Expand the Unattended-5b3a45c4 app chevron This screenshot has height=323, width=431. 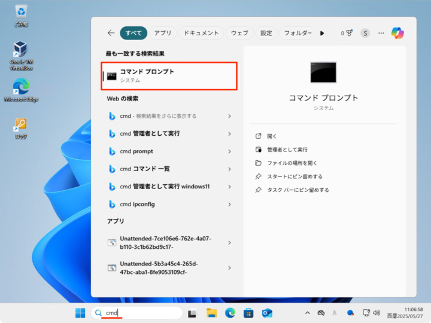(229, 268)
